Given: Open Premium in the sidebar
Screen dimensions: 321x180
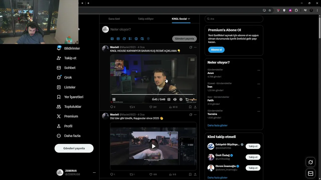Looking at the screenshot, I should pyautogui.click(x=68, y=116).
